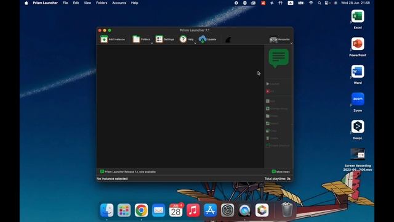Open Calendar showing 28 in Dock
This screenshot has height=222, width=394.
tap(175, 210)
